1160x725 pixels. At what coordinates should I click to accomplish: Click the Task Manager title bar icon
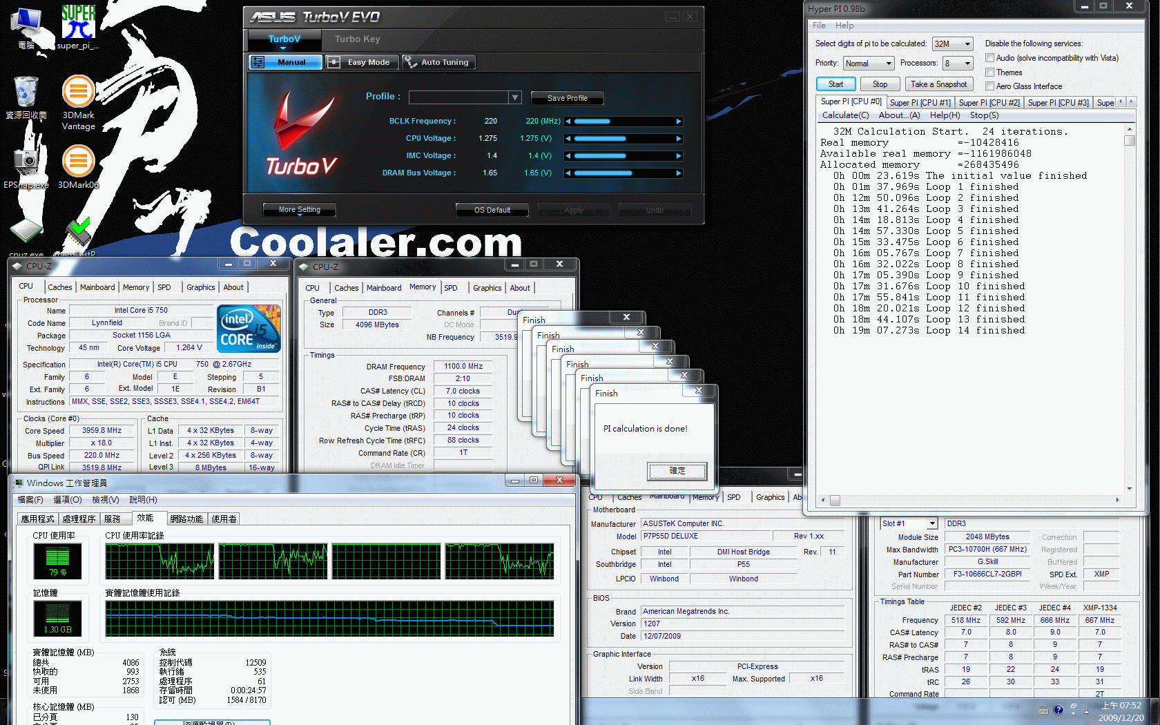[x=19, y=483]
